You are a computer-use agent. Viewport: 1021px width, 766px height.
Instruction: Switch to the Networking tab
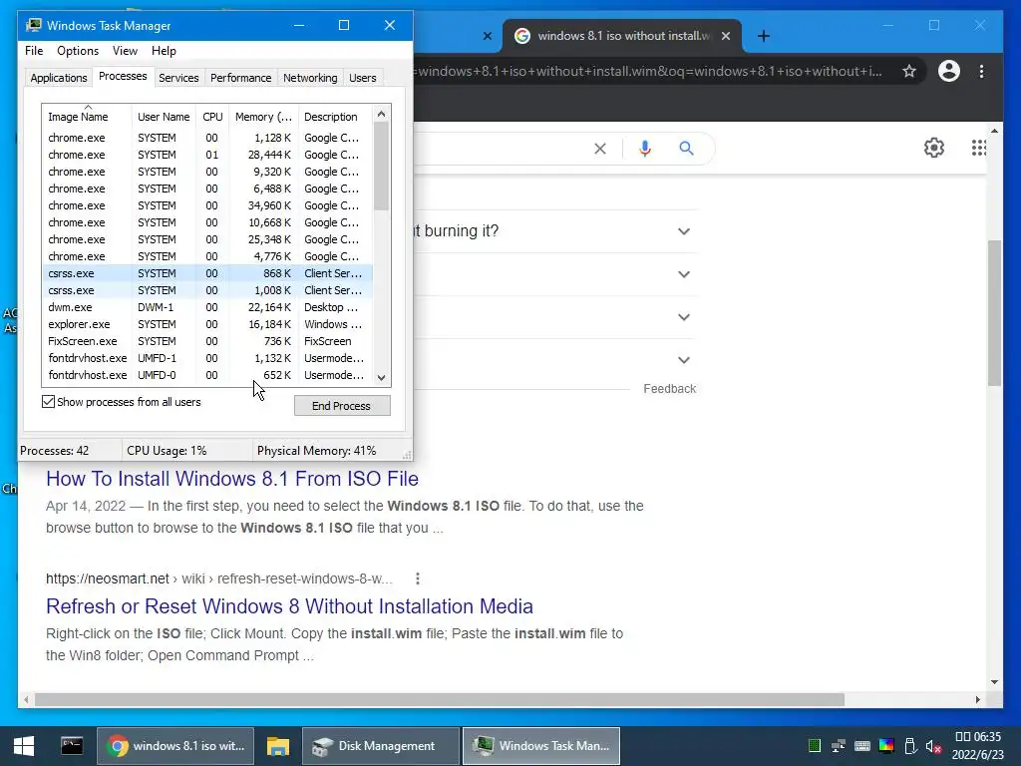(310, 78)
